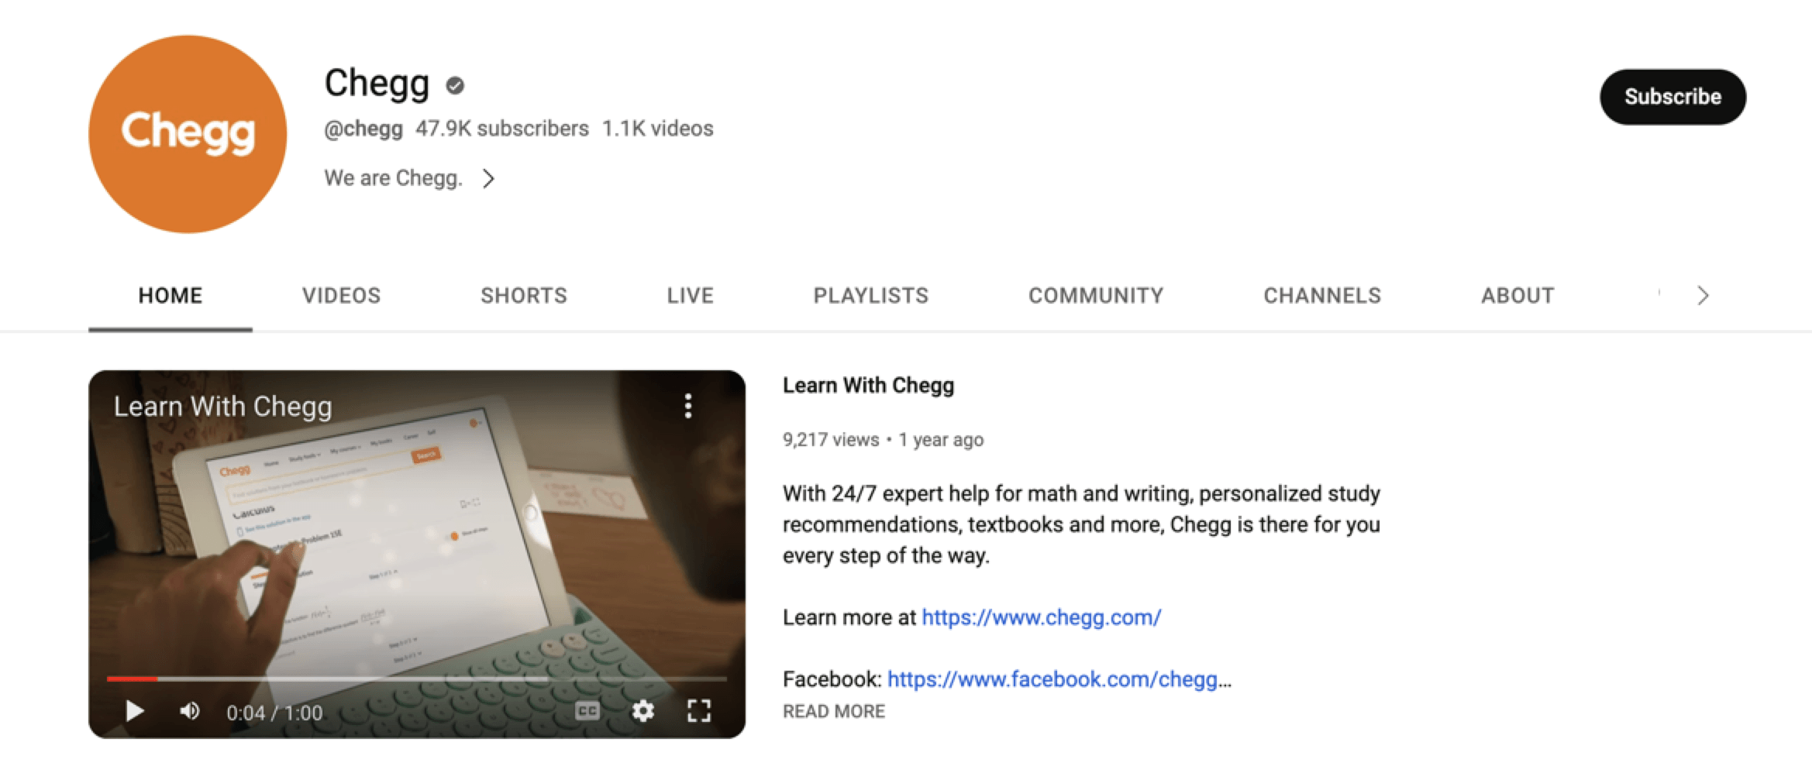Show more tabs with the right arrow
The height and width of the screenshot is (773, 1812).
coord(1702,295)
